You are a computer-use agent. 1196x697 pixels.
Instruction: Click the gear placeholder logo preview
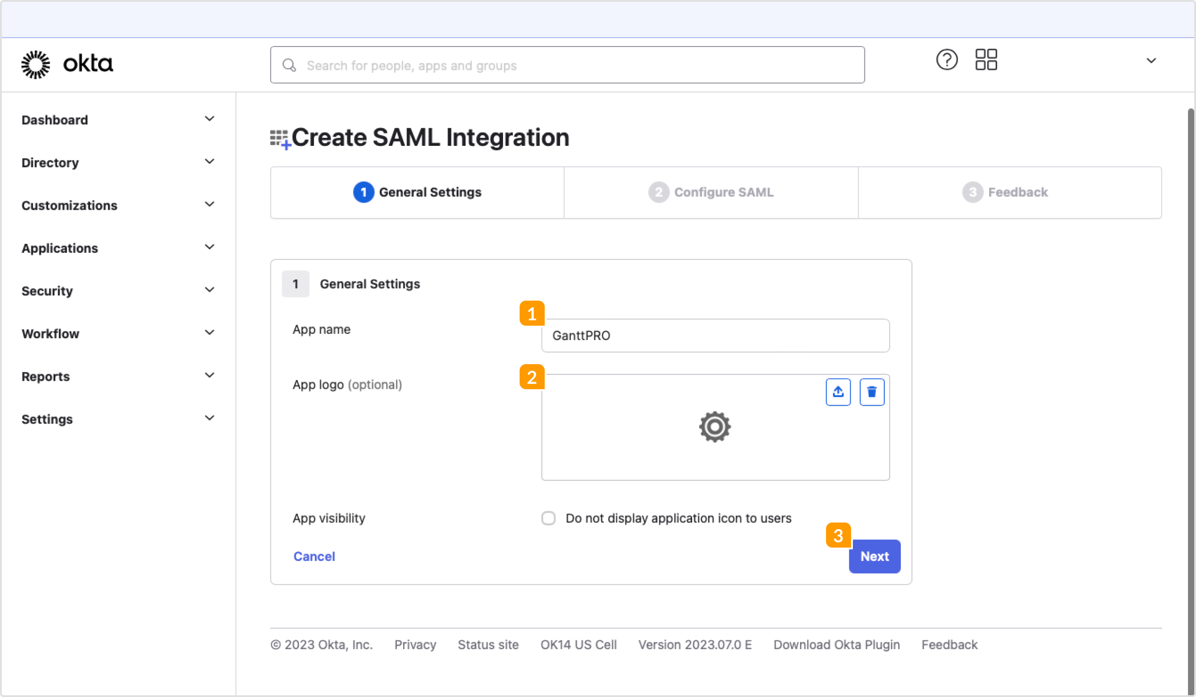coord(714,427)
